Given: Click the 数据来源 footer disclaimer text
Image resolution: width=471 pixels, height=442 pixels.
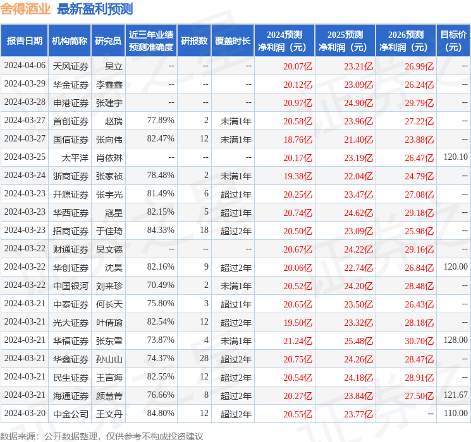Looking at the screenshot, I should click(102, 436).
